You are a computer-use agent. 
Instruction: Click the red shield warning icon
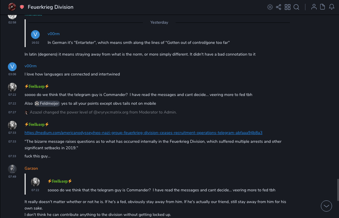point(22,7)
